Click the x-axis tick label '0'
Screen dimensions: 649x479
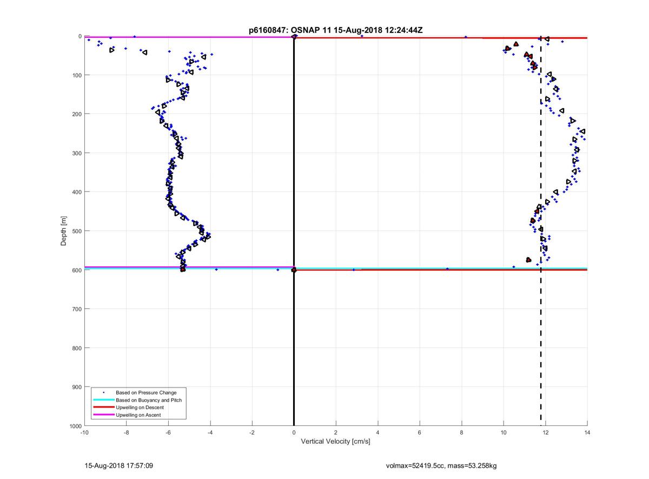(294, 432)
